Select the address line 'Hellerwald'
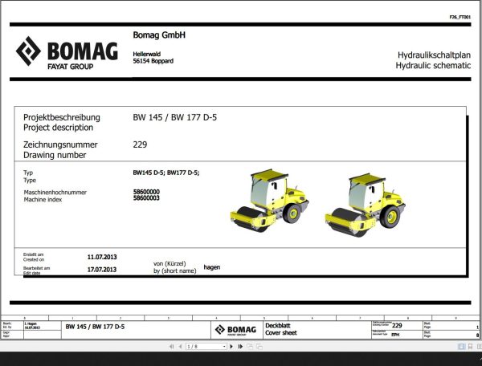Image resolution: width=482 pixels, height=366 pixels. (147, 54)
